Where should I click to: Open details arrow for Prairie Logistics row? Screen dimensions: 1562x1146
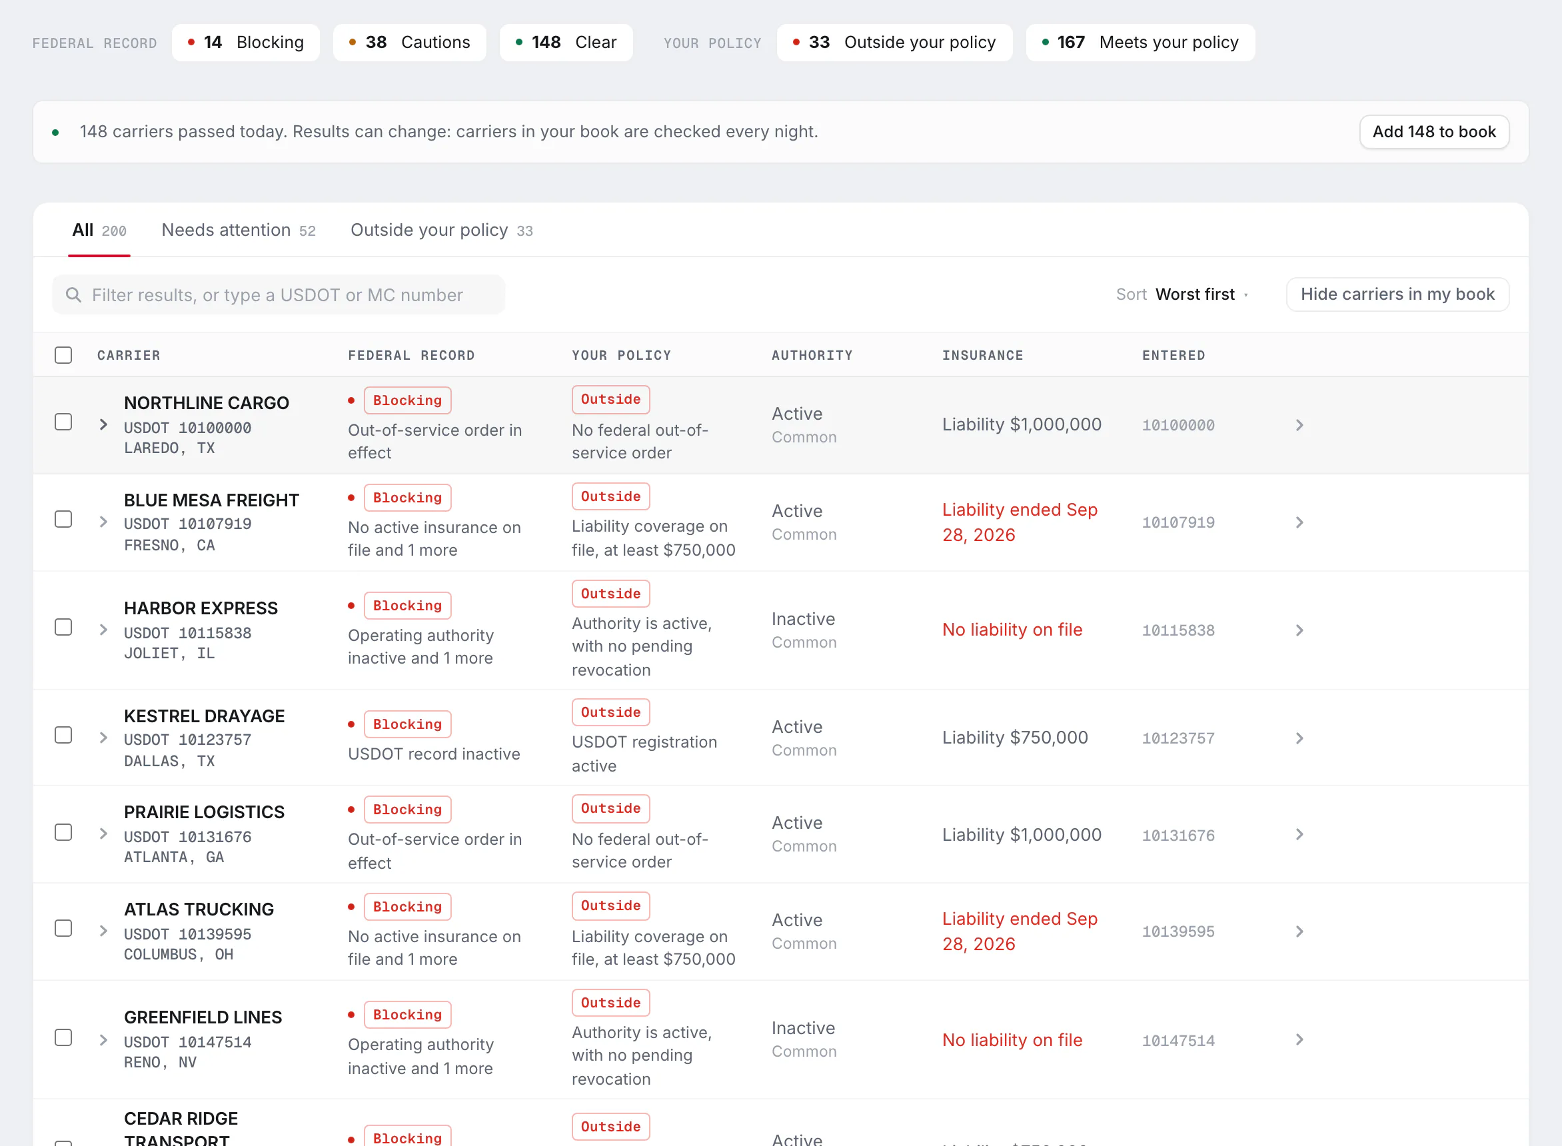click(1299, 834)
